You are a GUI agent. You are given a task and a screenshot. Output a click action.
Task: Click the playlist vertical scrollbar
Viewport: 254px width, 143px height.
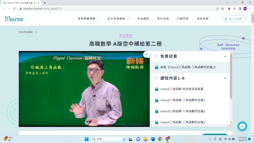(231, 76)
